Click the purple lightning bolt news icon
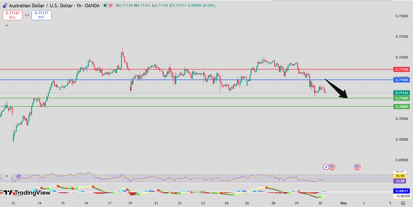 click(x=326, y=167)
